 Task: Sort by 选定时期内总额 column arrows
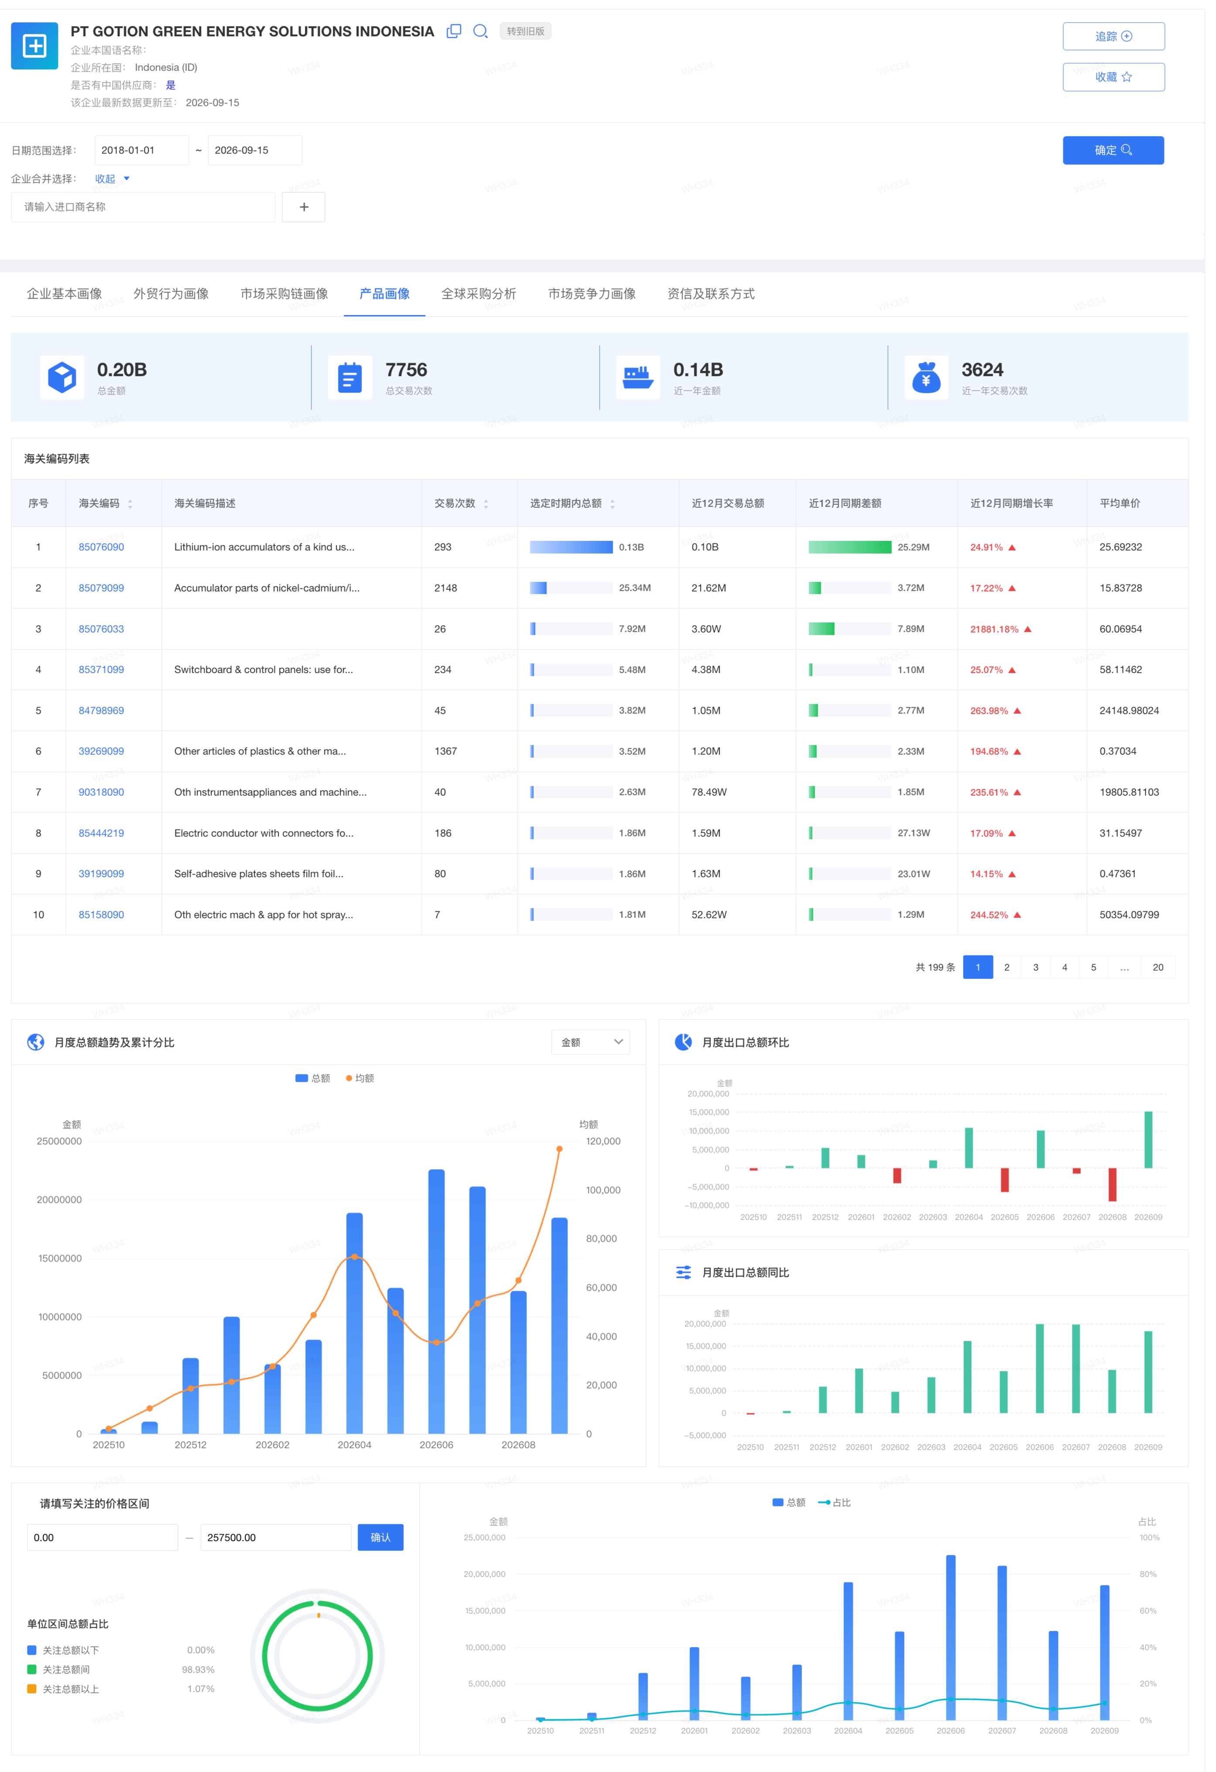pos(613,504)
